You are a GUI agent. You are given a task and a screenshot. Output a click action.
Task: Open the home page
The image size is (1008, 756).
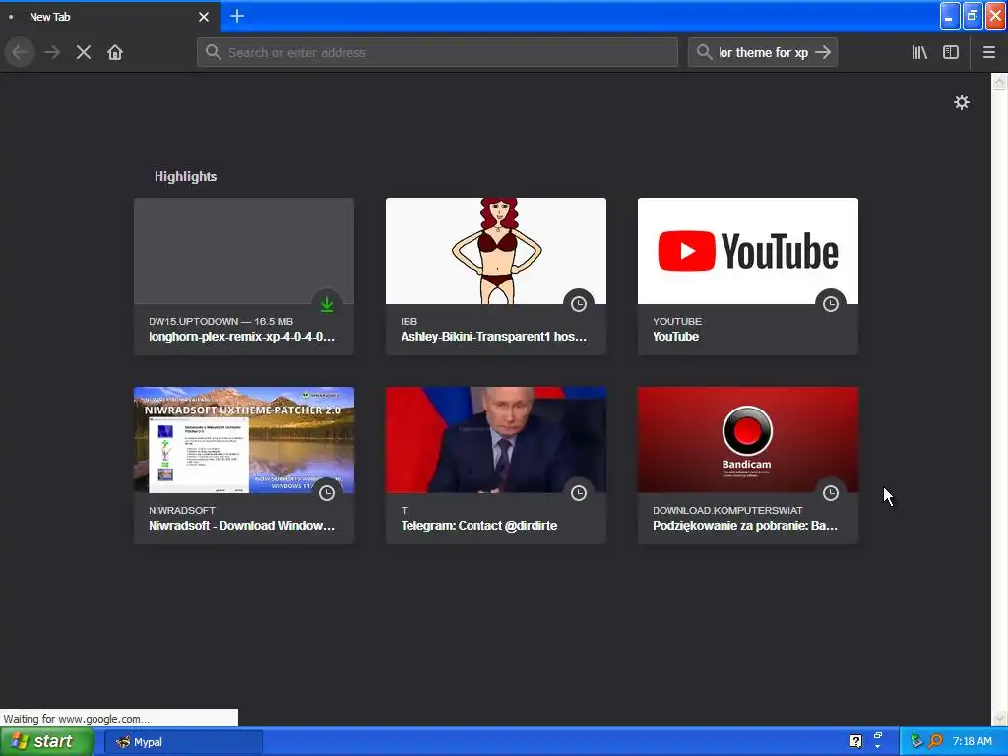click(115, 53)
